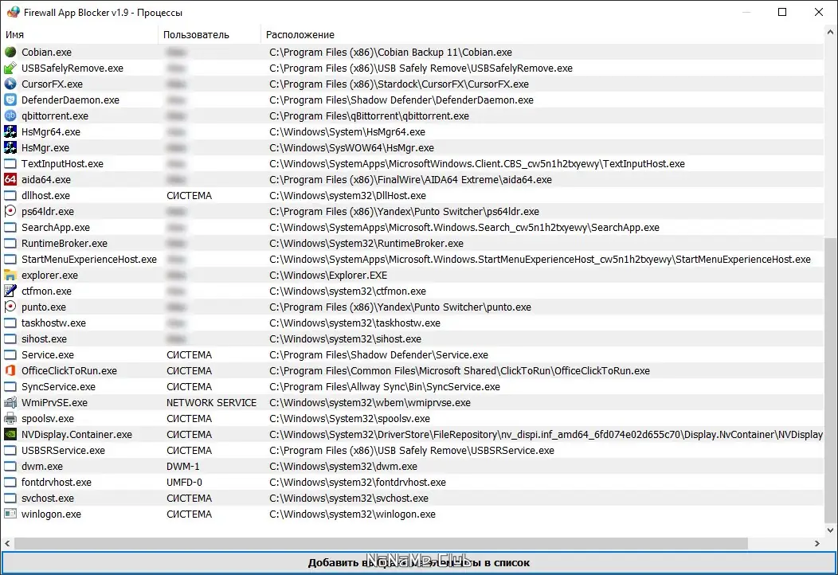Select the Service.exe process name
The width and height of the screenshot is (838, 575).
48,355
